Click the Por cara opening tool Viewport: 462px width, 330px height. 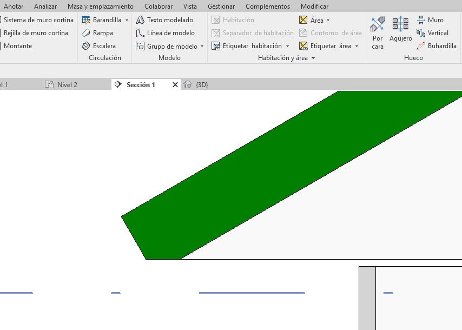point(378,33)
